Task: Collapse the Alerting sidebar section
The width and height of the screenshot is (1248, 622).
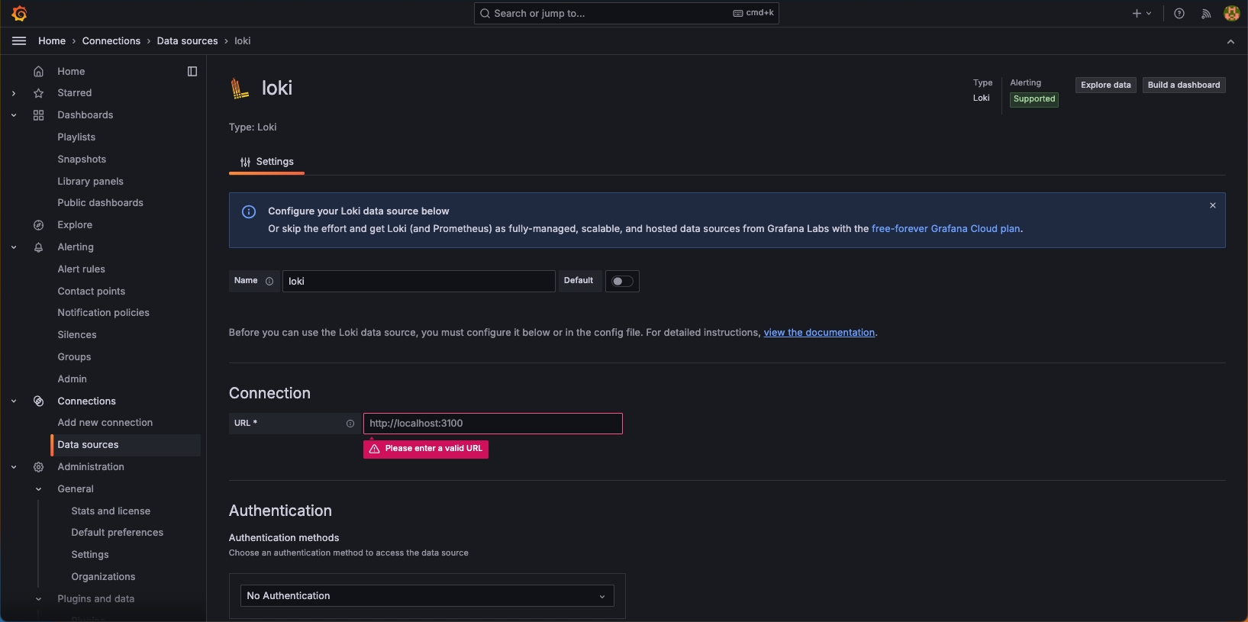Action: [x=14, y=247]
